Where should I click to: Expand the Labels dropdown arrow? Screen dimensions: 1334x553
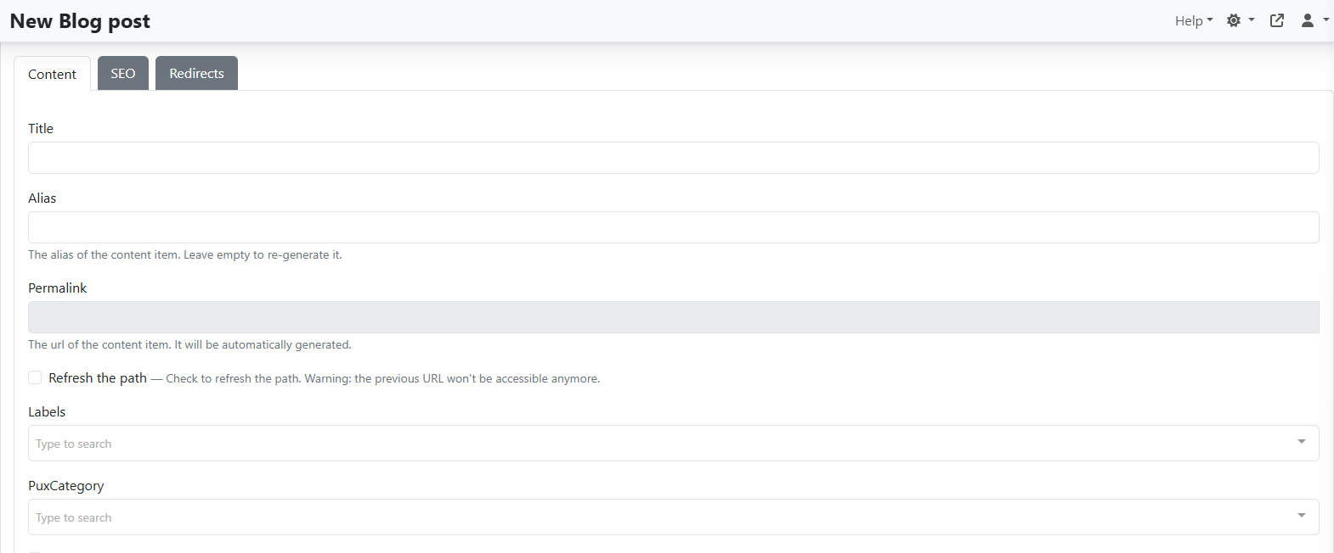(1301, 442)
